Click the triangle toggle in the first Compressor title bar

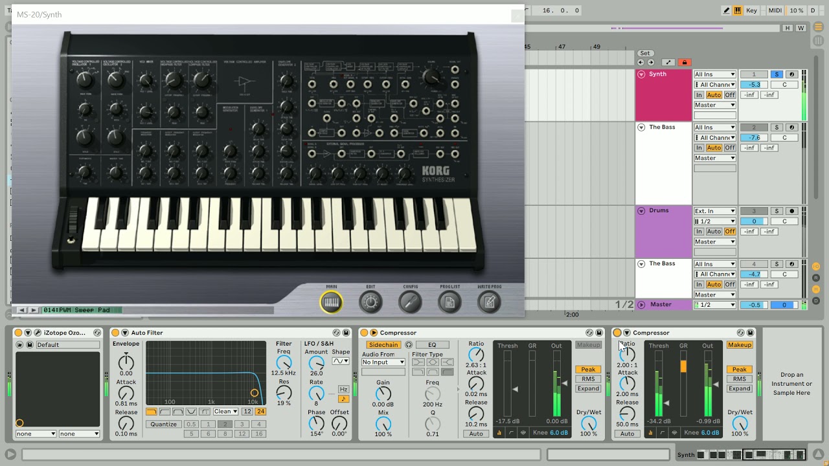[374, 333]
